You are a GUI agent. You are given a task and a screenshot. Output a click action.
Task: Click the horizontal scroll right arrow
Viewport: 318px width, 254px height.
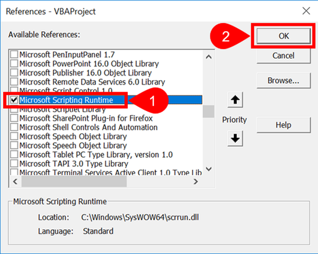pyautogui.click(x=196, y=182)
